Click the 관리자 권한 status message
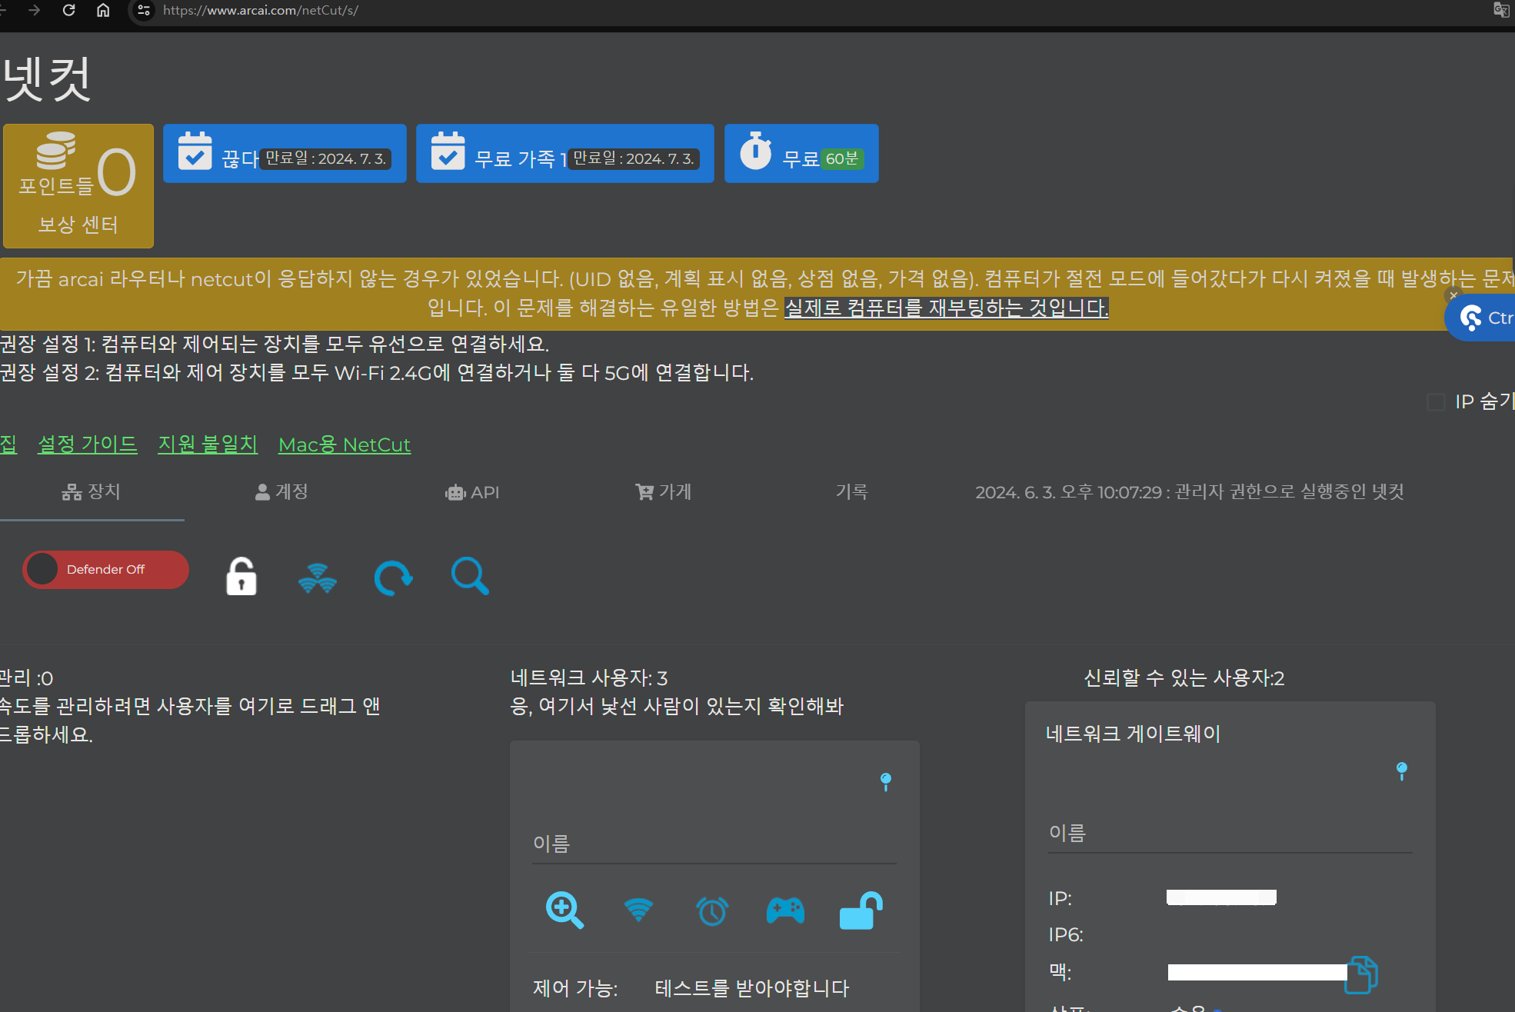Screen dimensions: 1515x1012 pyautogui.click(x=1190, y=492)
